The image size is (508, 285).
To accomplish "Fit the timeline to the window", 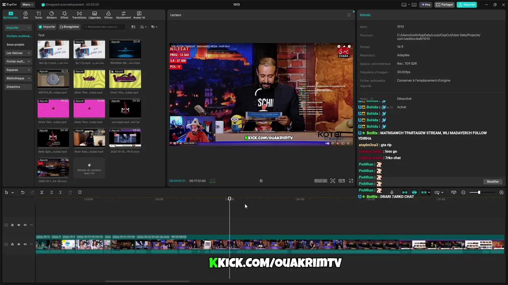I will [454, 192].
